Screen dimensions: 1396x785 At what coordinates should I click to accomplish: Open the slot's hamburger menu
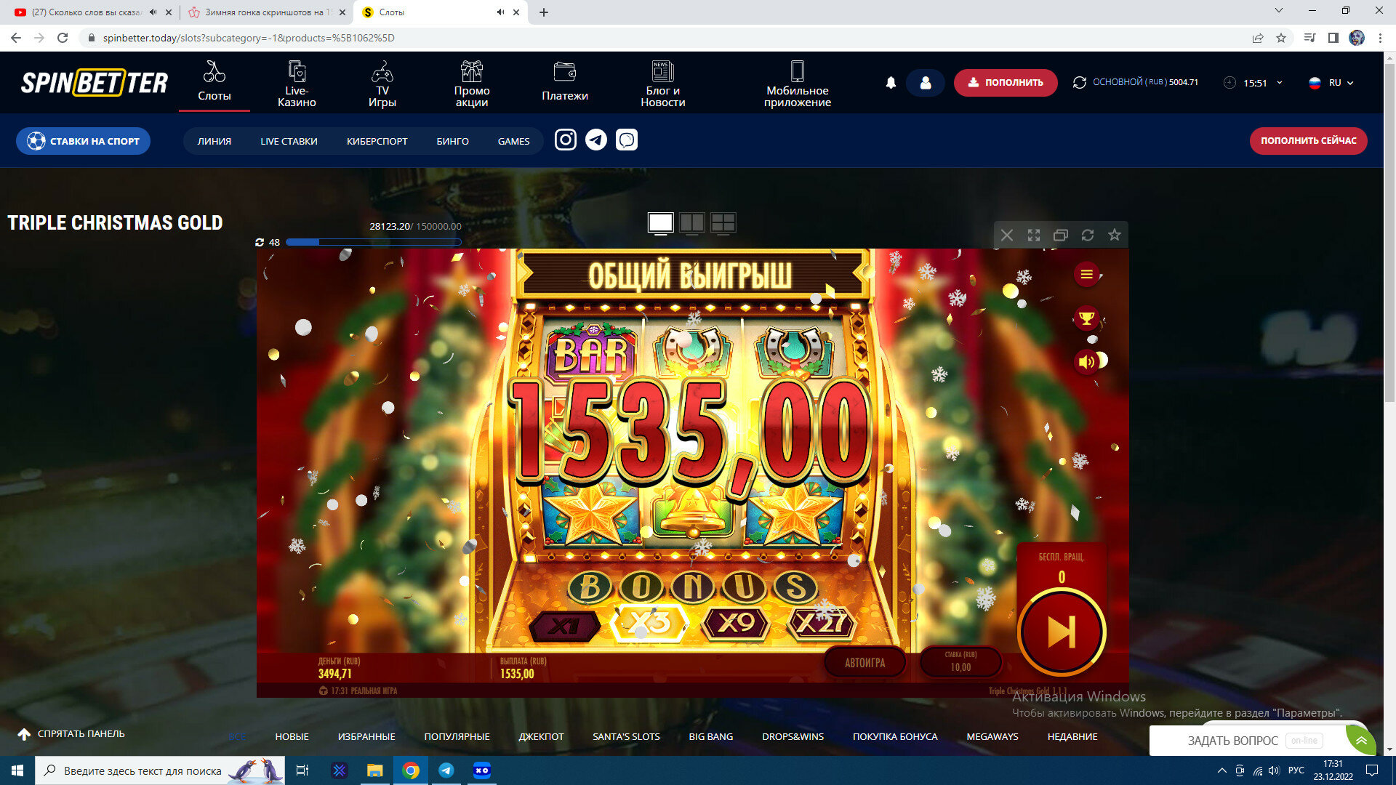click(1086, 274)
